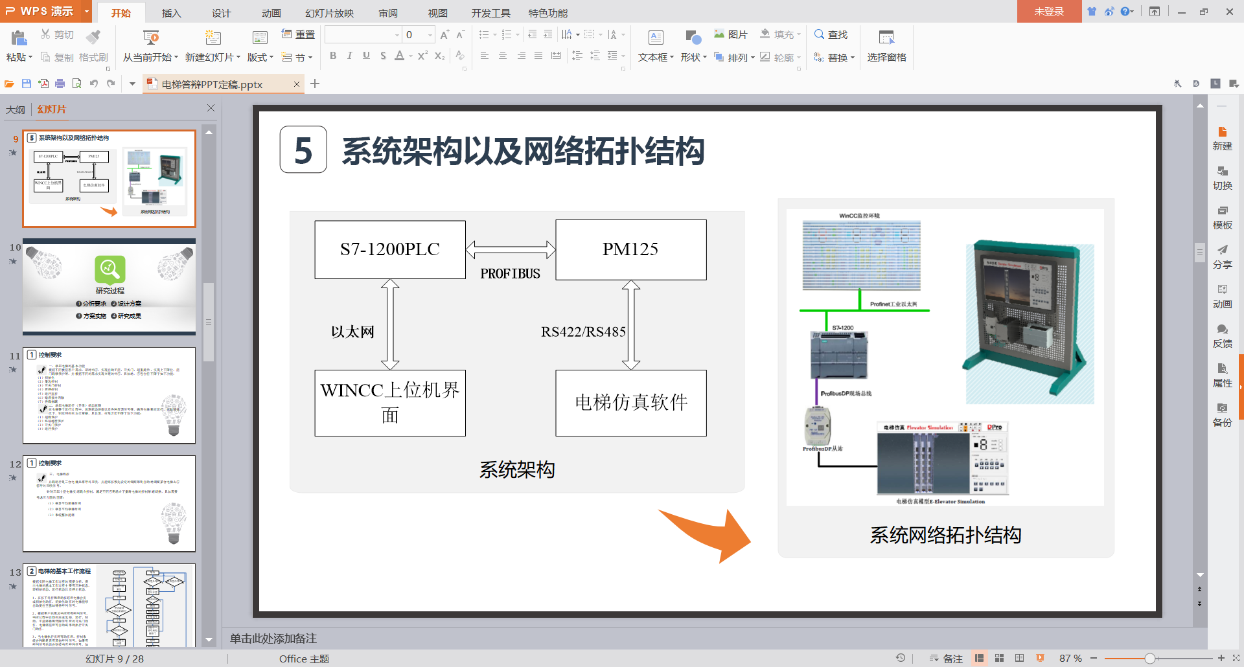Click the Save icon in quick access toolbar
Screen dimensions: 1244x667
(27, 84)
